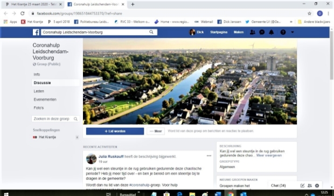This screenshot has height=196, width=334.
Task: Show more bookmarks chevron
Action: coord(291,21)
